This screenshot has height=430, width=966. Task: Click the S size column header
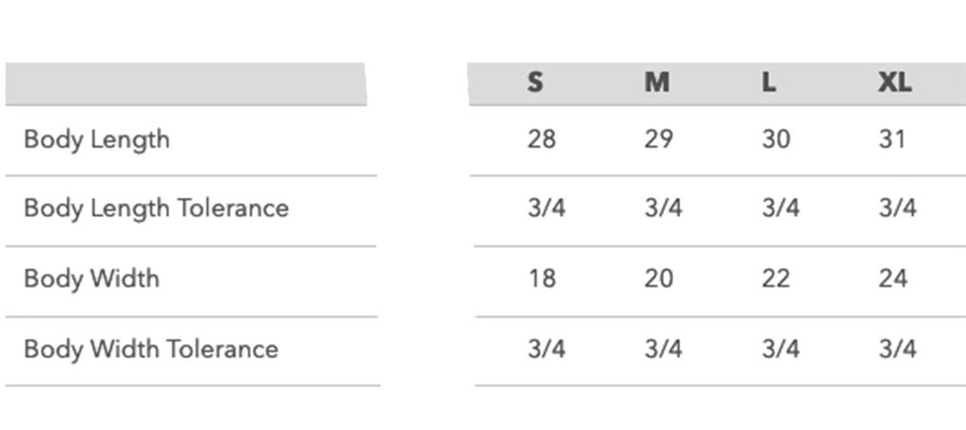point(535,83)
